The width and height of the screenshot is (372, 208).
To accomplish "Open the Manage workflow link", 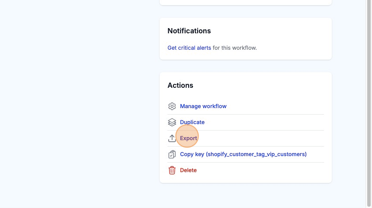I will 203,106.
